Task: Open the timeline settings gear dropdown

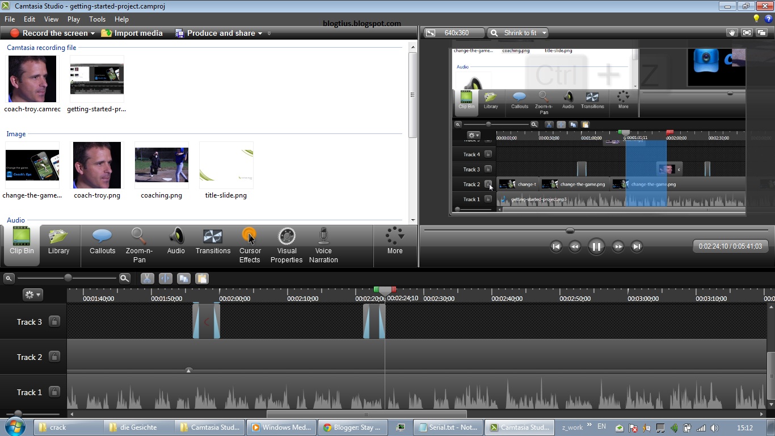Action: pos(32,295)
